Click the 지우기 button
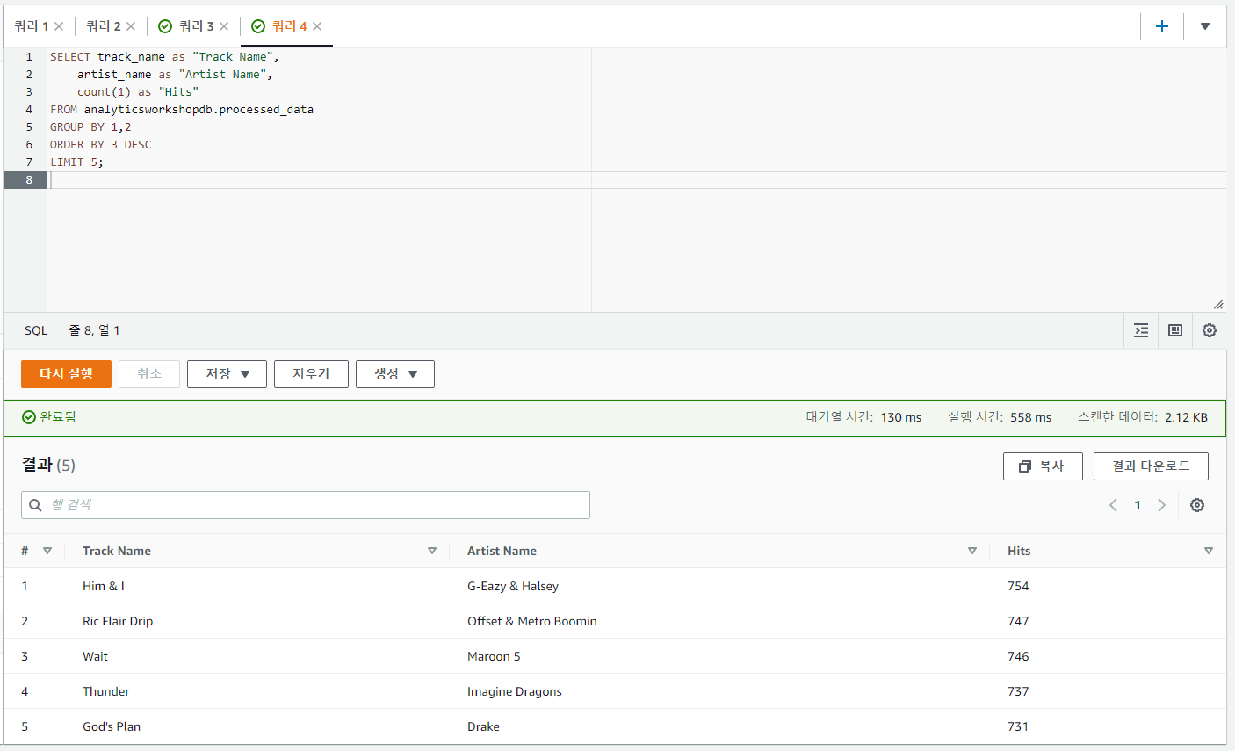Viewport: 1235px width, 751px height. tap(311, 374)
